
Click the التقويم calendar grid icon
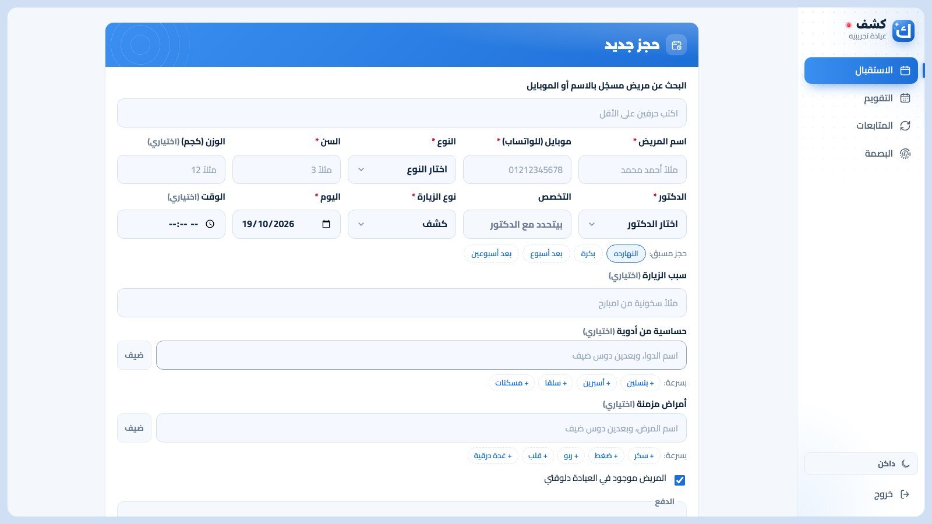point(905,98)
